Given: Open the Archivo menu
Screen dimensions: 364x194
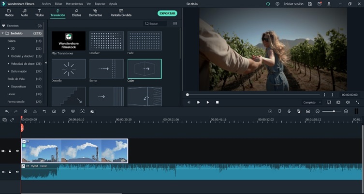Looking at the screenshot, I should (x=46, y=3).
